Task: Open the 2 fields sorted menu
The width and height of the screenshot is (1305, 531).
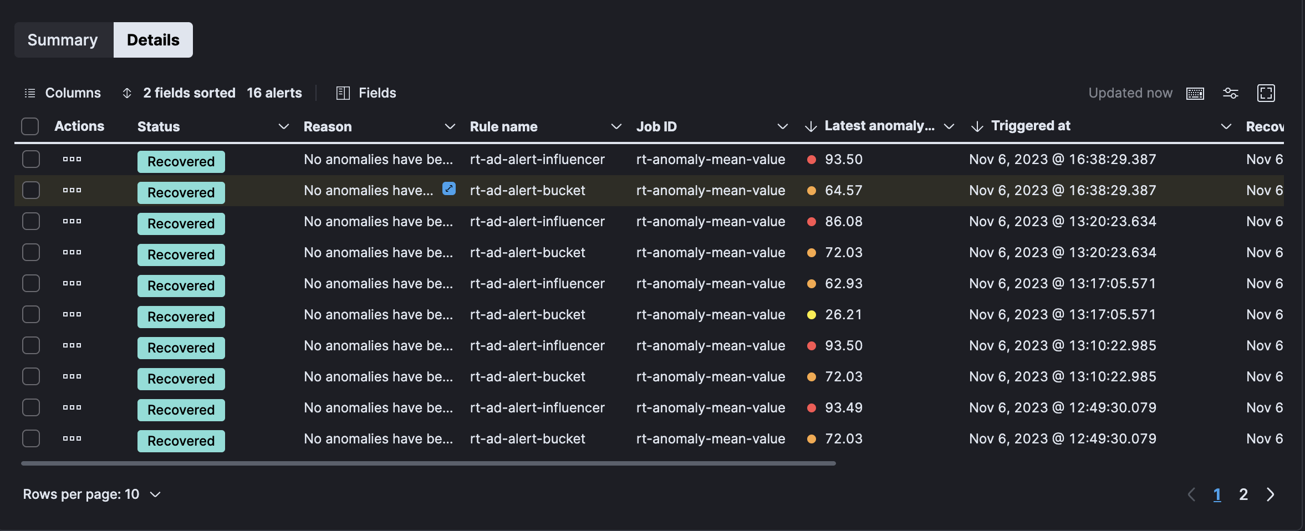Action: [179, 93]
